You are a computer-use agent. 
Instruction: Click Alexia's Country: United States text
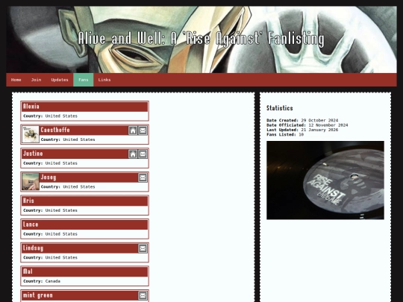[50, 116]
